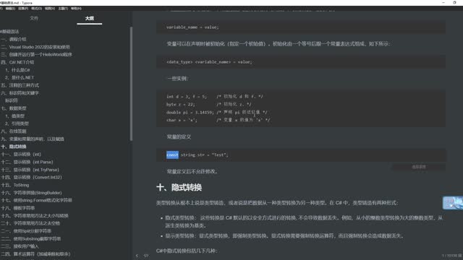The image size is (463, 260).
Task: Go to 十二、显示转换 (int.Parse) outline item
Action: pyautogui.click(x=27, y=162)
